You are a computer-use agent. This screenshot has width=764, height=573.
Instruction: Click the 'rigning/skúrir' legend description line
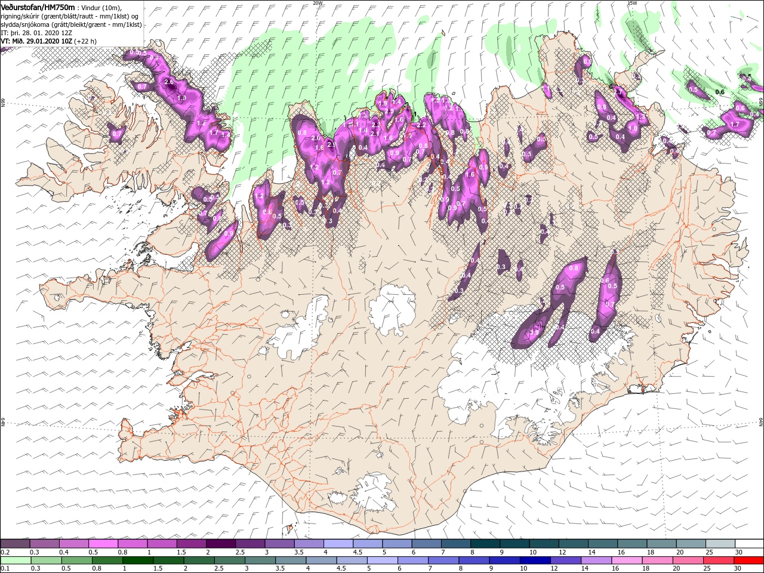coord(70,16)
